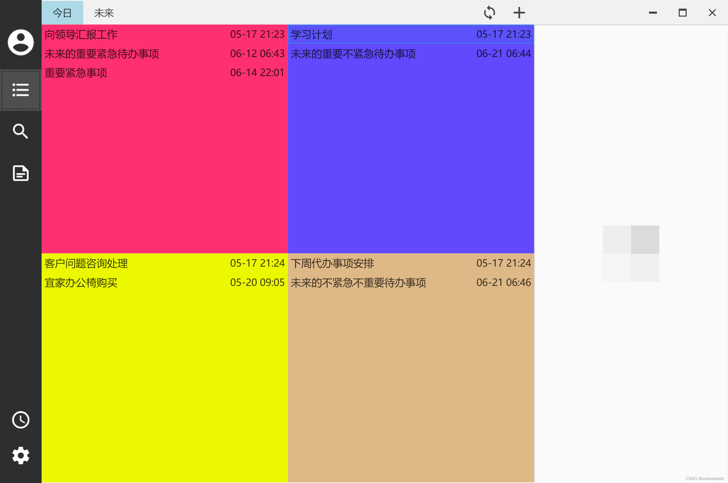The height and width of the screenshot is (483, 728).
Task: Open the task list view icon
Action: [x=21, y=90]
